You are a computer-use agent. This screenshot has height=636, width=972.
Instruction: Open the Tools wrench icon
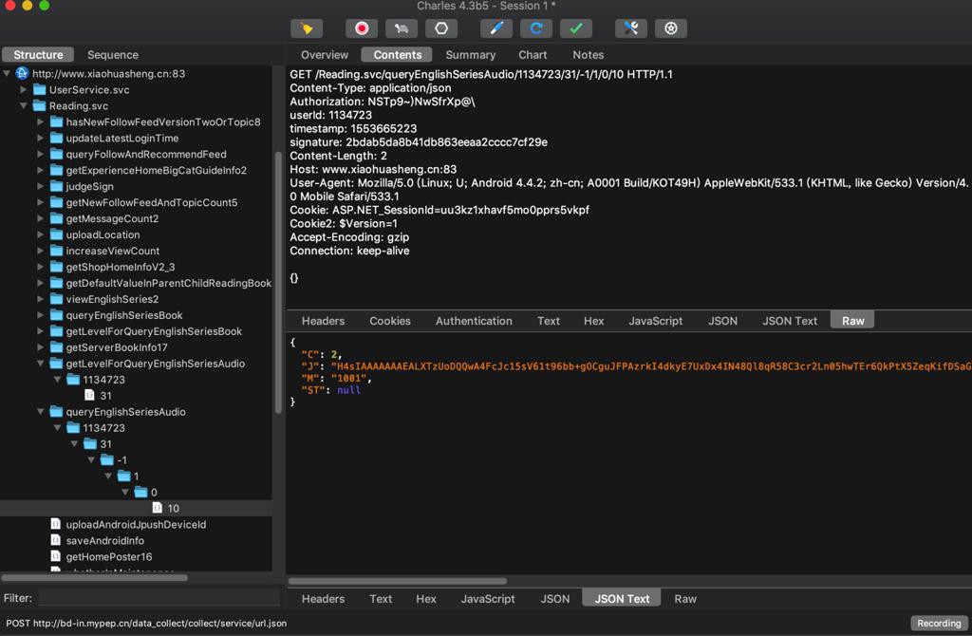(631, 28)
